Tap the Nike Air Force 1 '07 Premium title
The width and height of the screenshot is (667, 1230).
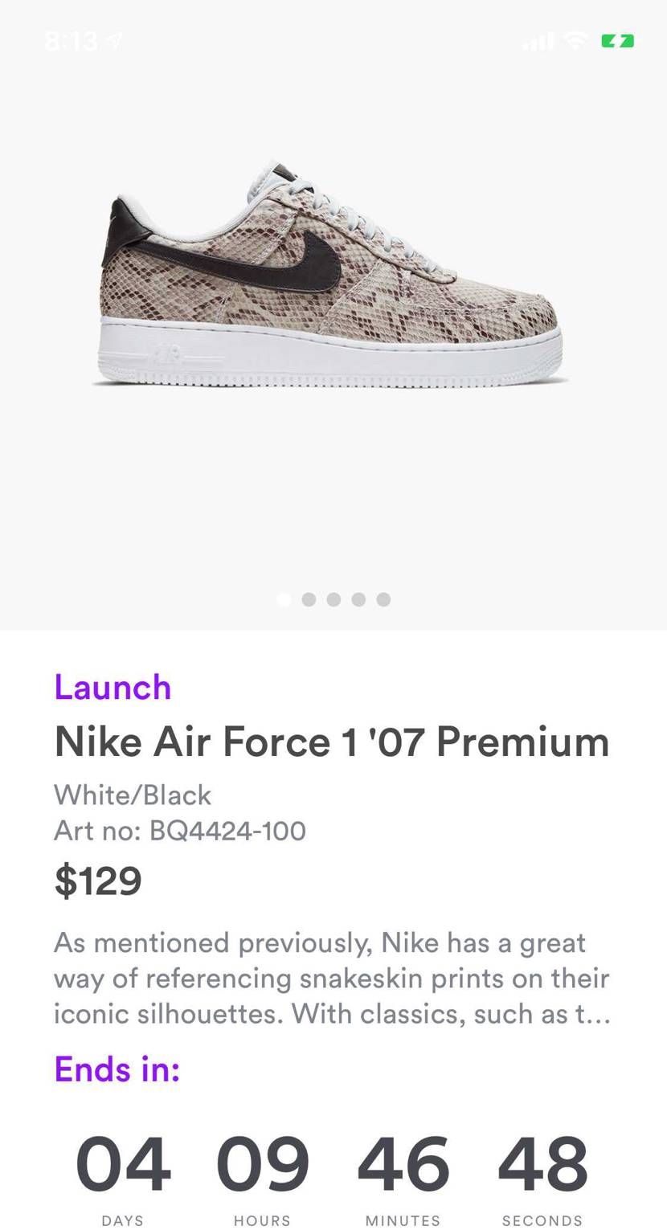332,741
